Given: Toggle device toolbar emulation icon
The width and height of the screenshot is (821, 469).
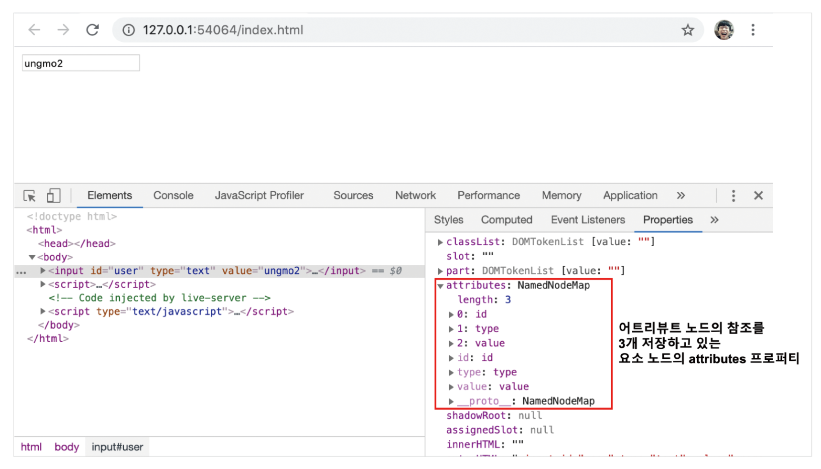Looking at the screenshot, I should click(x=53, y=196).
